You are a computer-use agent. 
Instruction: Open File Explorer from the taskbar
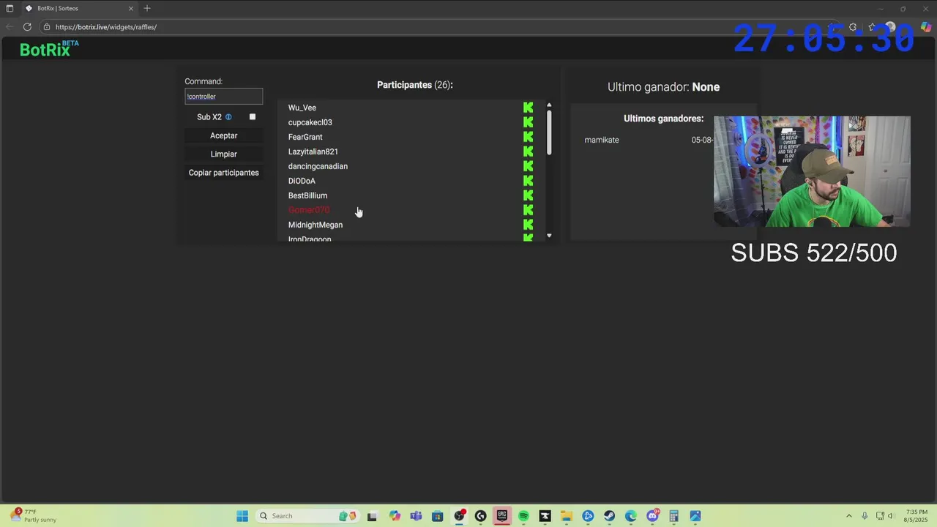click(567, 516)
